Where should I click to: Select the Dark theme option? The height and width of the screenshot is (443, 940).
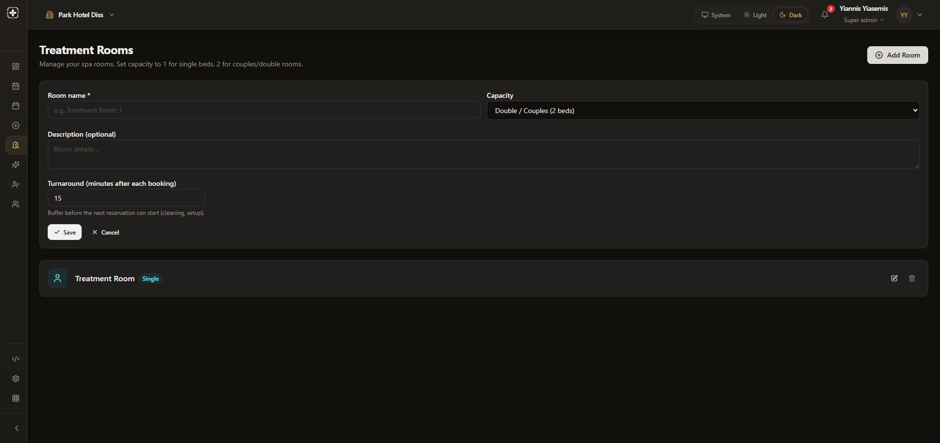point(791,15)
